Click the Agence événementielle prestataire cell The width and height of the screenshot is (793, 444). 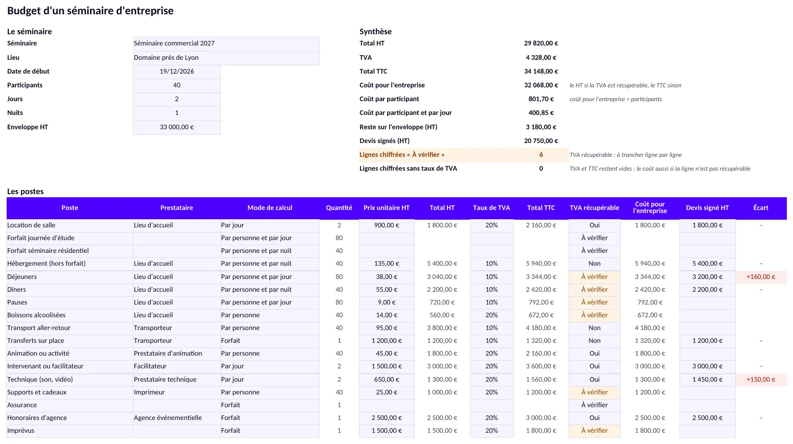point(177,418)
